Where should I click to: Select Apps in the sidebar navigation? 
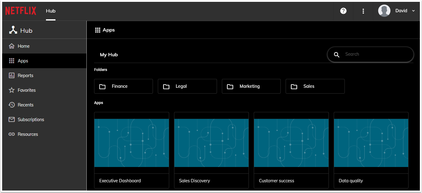(x=22, y=61)
